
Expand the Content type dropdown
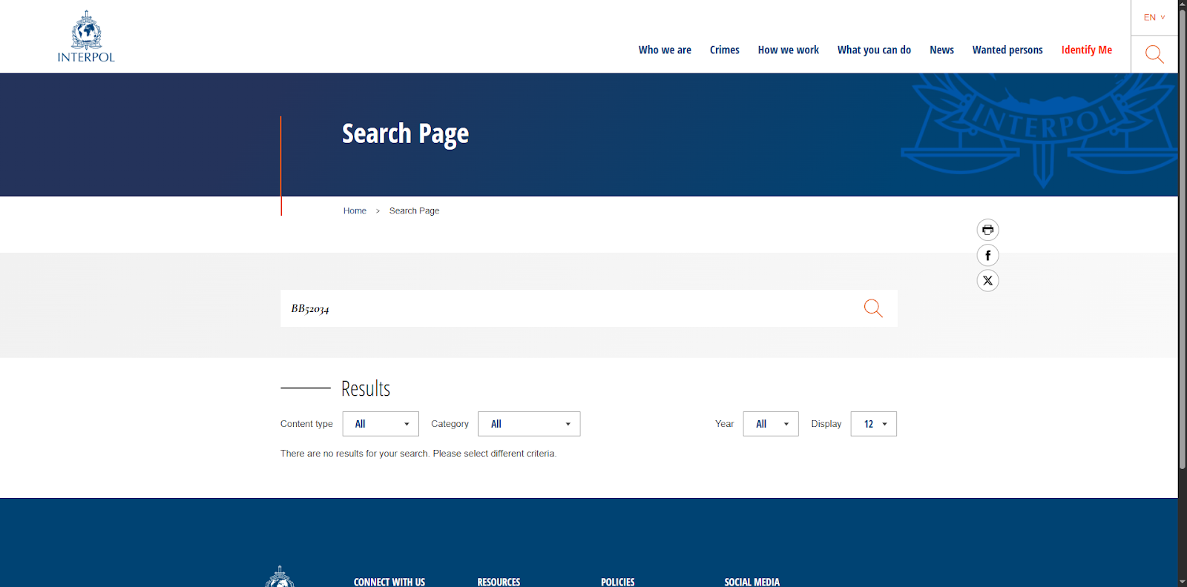coord(381,424)
